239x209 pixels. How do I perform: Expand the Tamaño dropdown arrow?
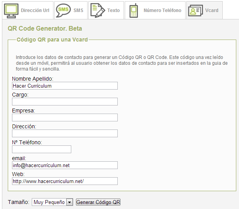[69, 202]
